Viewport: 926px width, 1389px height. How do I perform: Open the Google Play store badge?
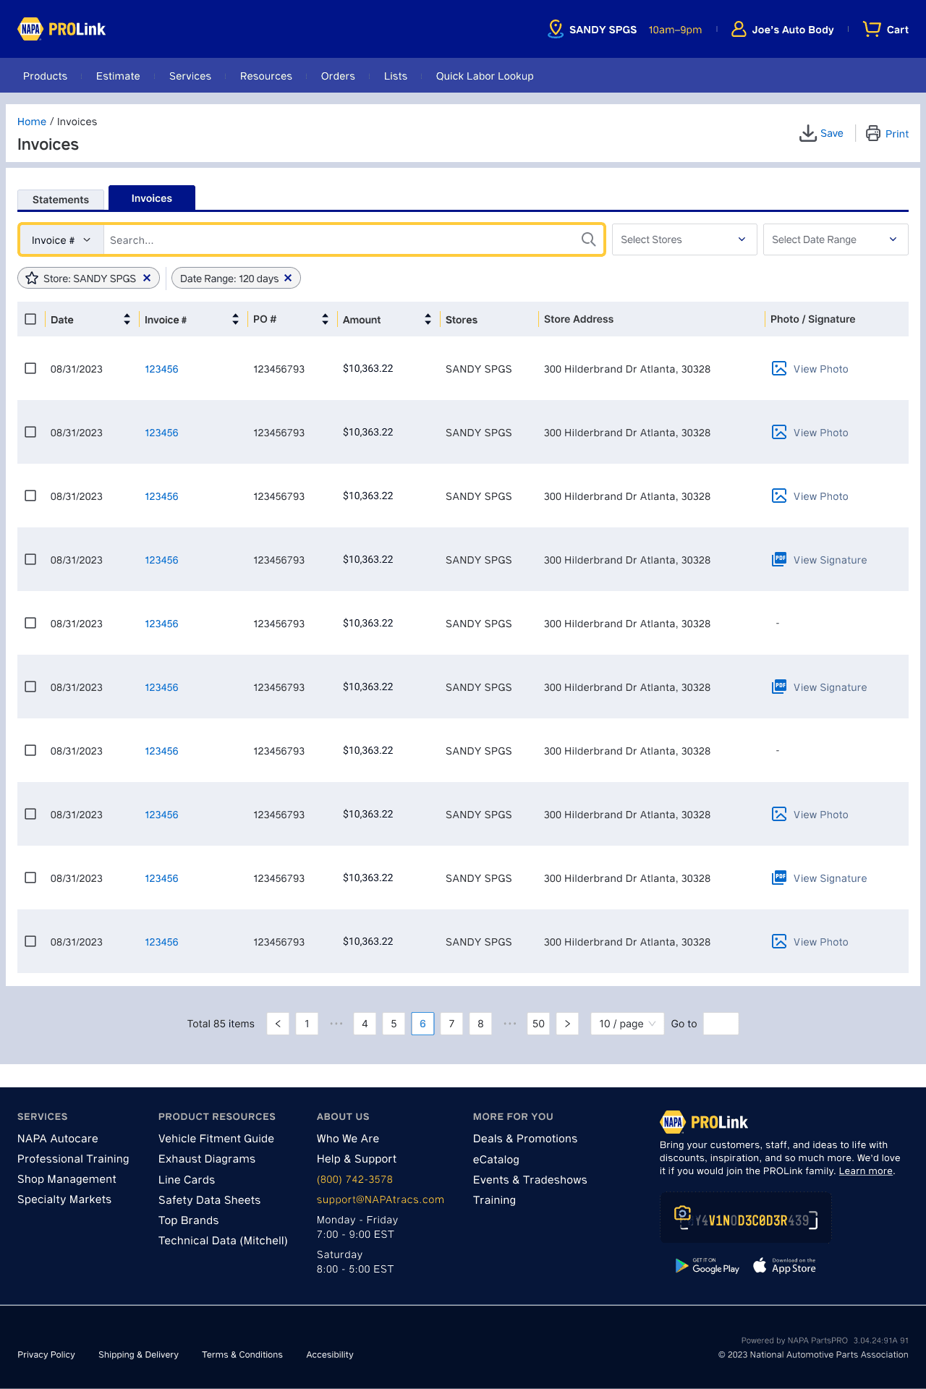click(x=708, y=1266)
